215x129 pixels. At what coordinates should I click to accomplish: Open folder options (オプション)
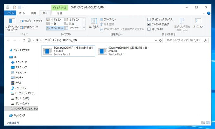click(x=198, y=23)
